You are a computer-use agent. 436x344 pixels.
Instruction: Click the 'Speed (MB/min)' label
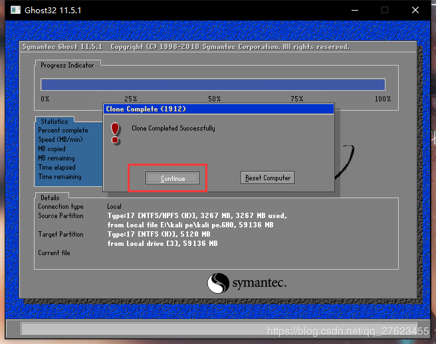60,139
